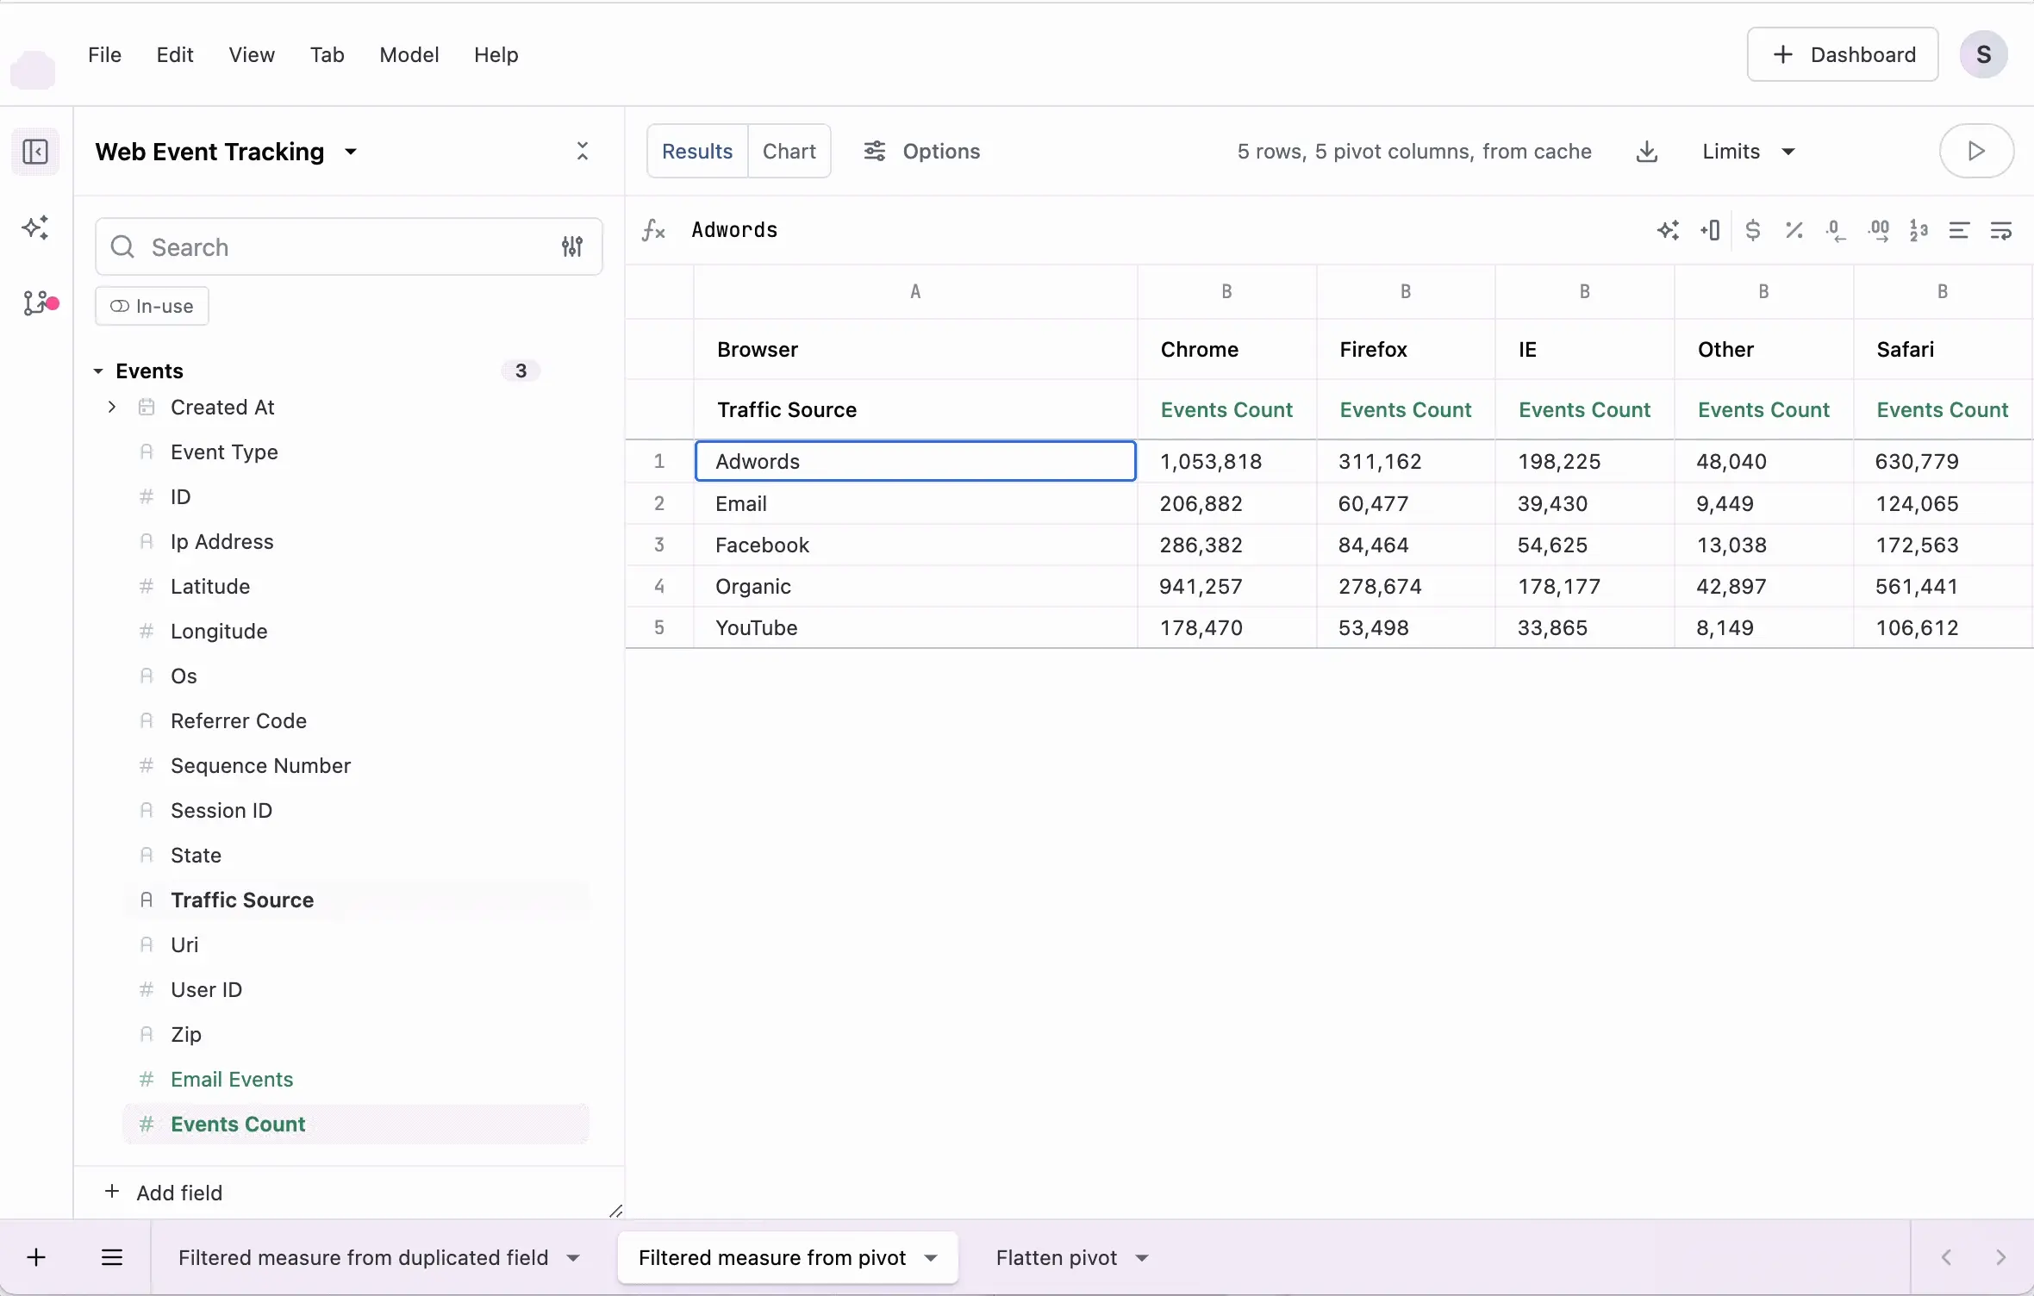This screenshot has width=2034, height=1296.
Task: Click the search filter settings icon
Action: [572, 246]
